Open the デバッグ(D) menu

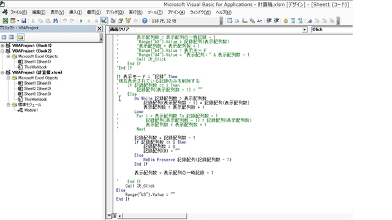pos(115,12)
